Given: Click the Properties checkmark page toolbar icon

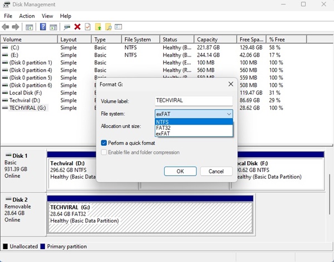Looking at the screenshot, I should tap(87, 27).
